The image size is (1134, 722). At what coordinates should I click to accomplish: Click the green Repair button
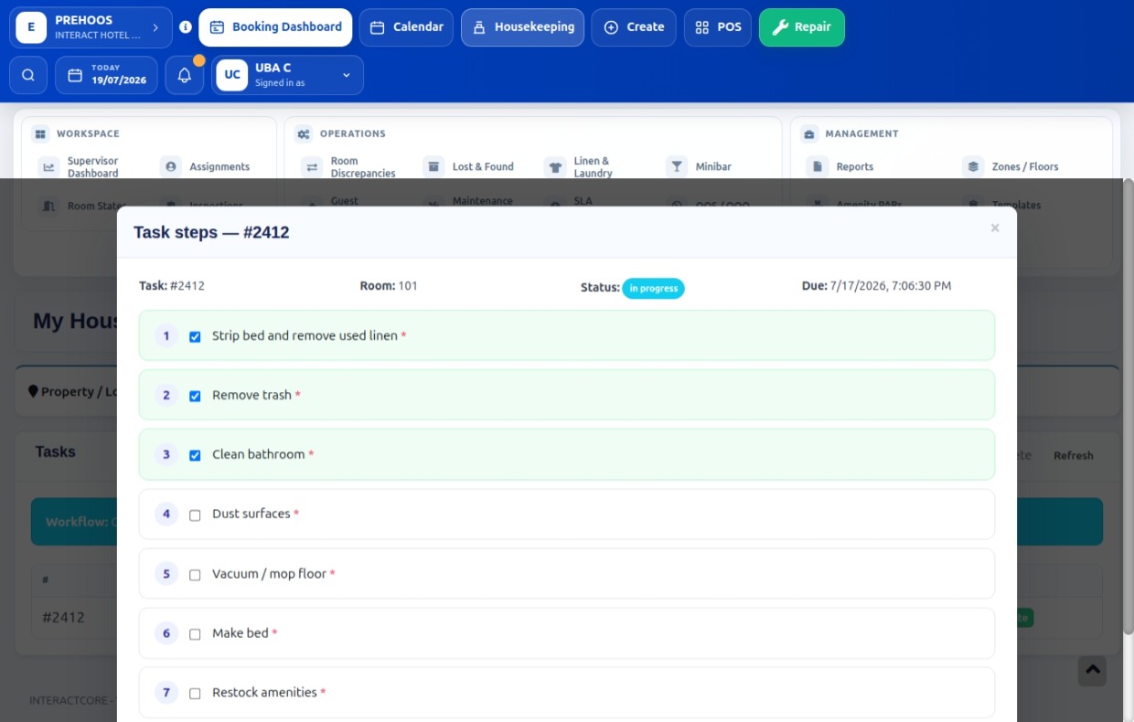802,27
